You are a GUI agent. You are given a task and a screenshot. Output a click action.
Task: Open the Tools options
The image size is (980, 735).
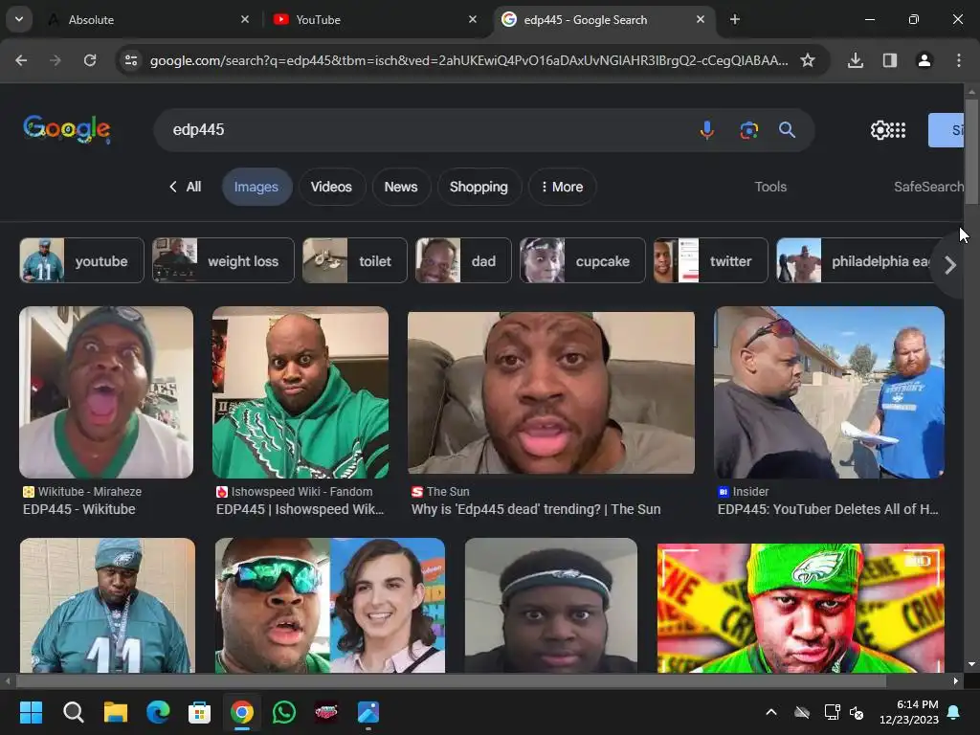pos(770,187)
